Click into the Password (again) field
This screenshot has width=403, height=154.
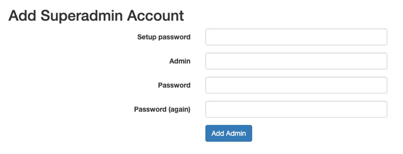point(296,109)
